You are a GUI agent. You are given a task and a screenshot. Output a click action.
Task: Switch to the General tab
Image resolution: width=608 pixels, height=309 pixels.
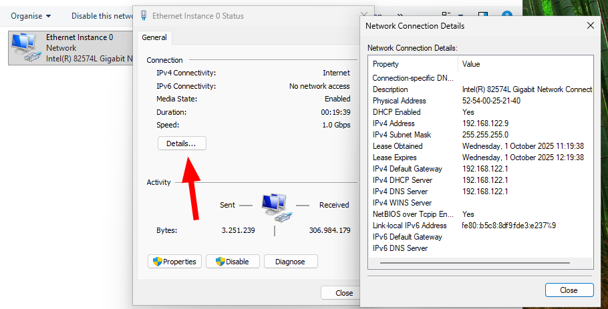(x=154, y=38)
